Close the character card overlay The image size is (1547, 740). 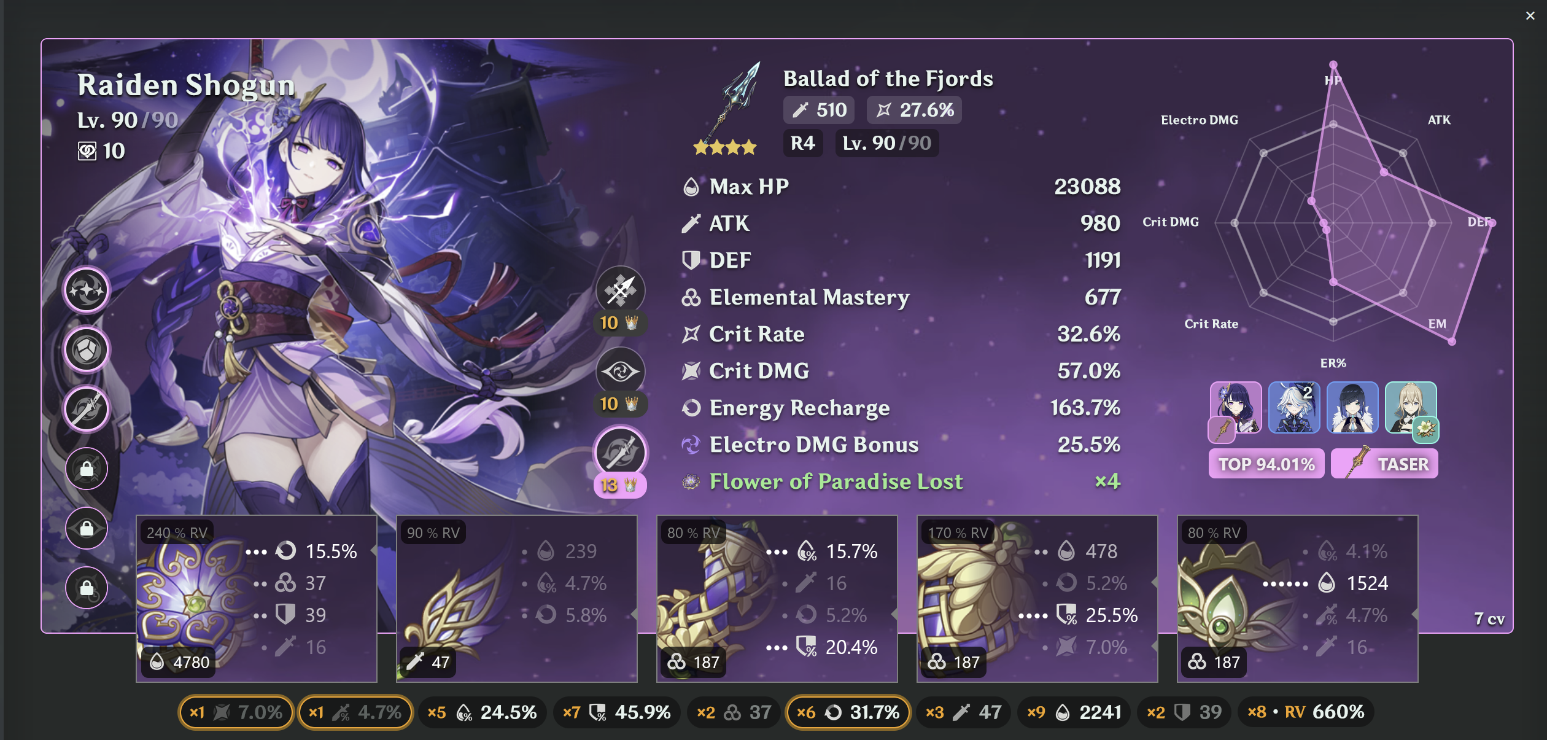pyautogui.click(x=1530, y=16)
